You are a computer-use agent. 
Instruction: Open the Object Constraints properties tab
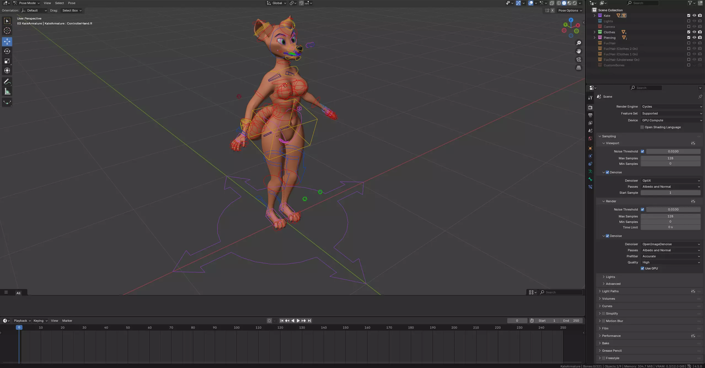tap(590, 164)
